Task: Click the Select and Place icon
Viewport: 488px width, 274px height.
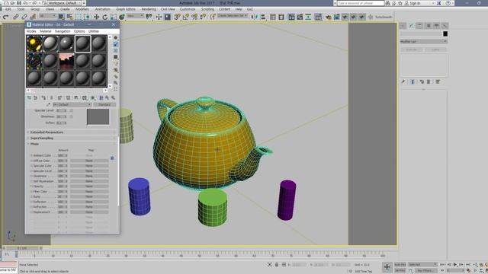Action: [x=122, y=17]
